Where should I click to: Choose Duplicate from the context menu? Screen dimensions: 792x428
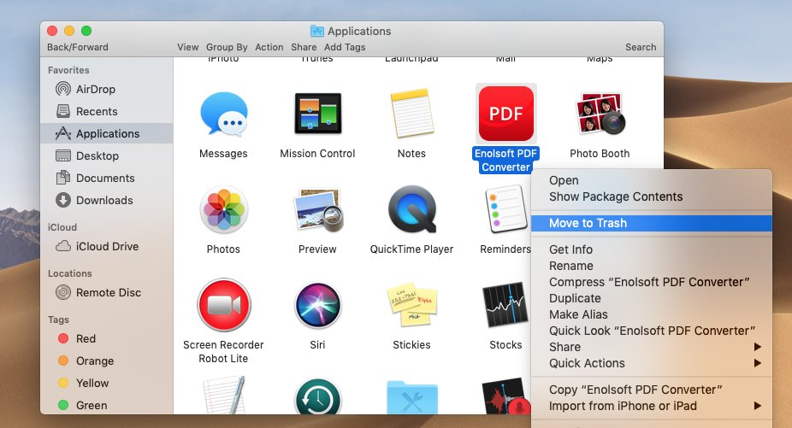click(652, 298)
